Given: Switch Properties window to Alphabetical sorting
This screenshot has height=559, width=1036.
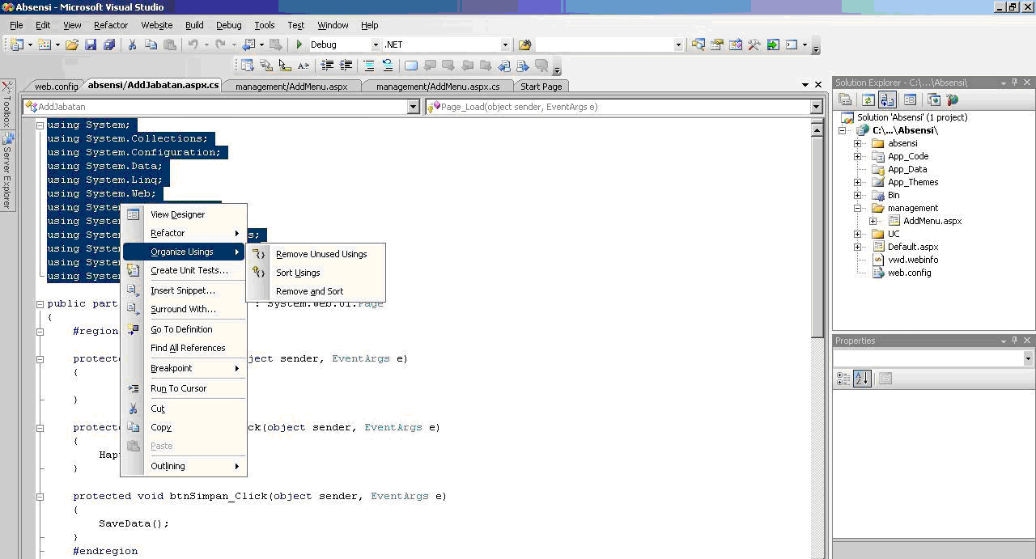Looking at the screenshot, I should point(862,378).
